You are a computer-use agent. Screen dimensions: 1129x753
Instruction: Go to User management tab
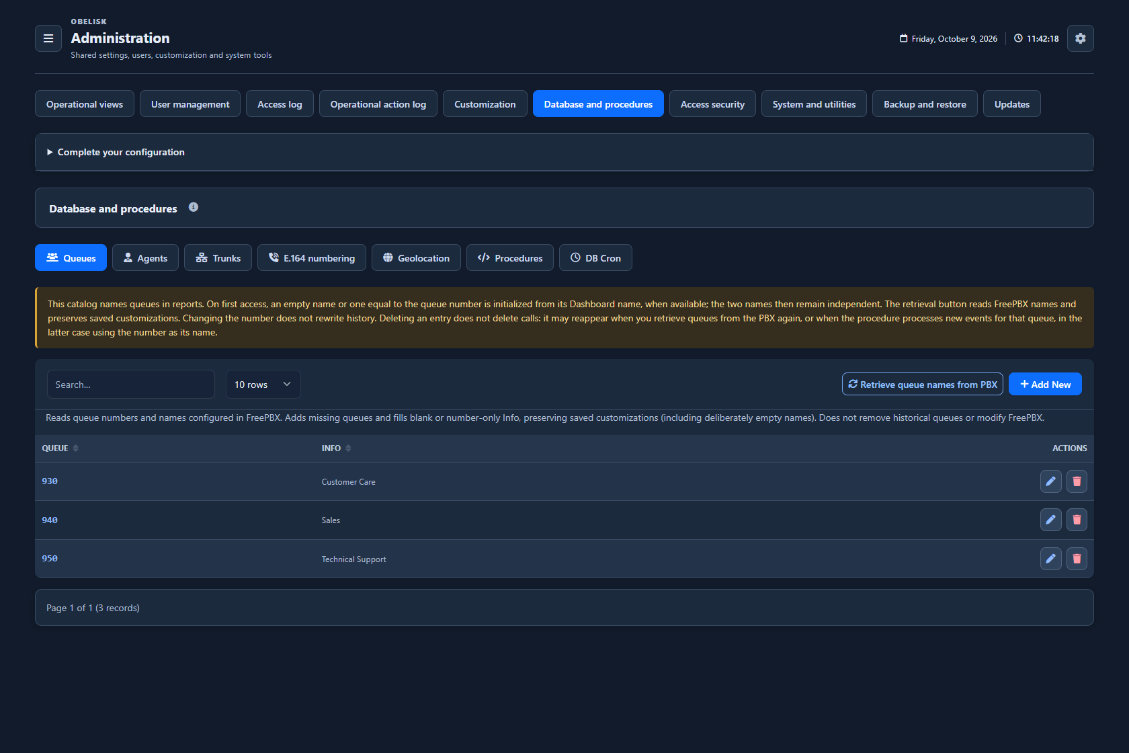pos(190,104)
